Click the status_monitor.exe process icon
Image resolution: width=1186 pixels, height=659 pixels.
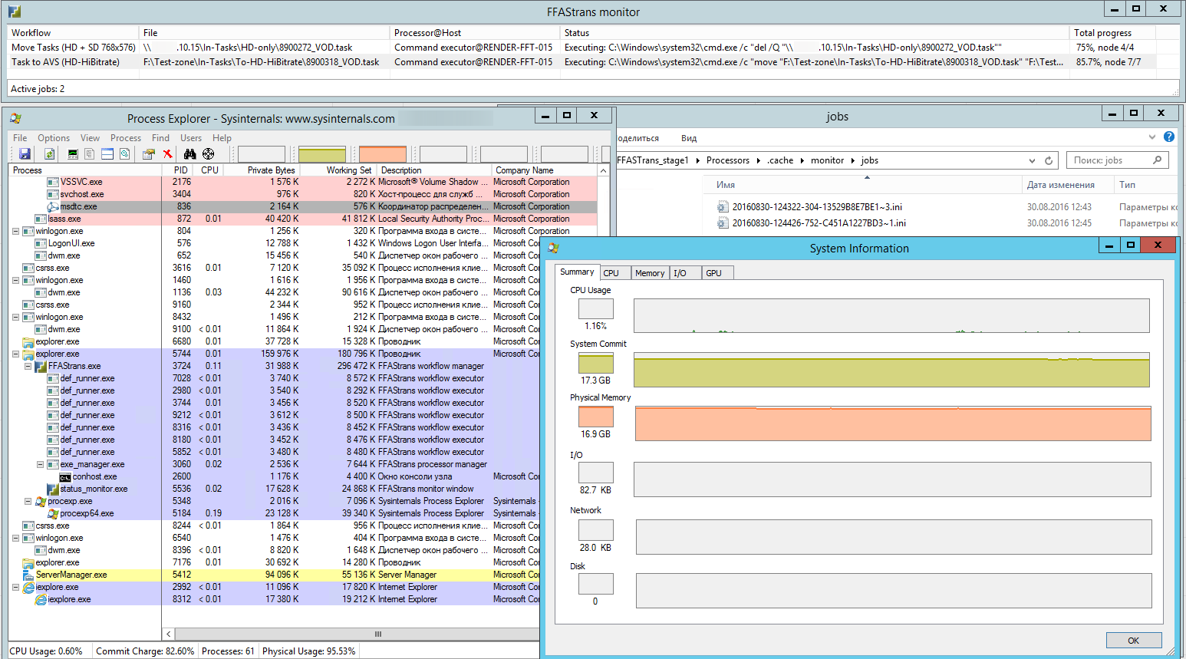tap(53, 489)
